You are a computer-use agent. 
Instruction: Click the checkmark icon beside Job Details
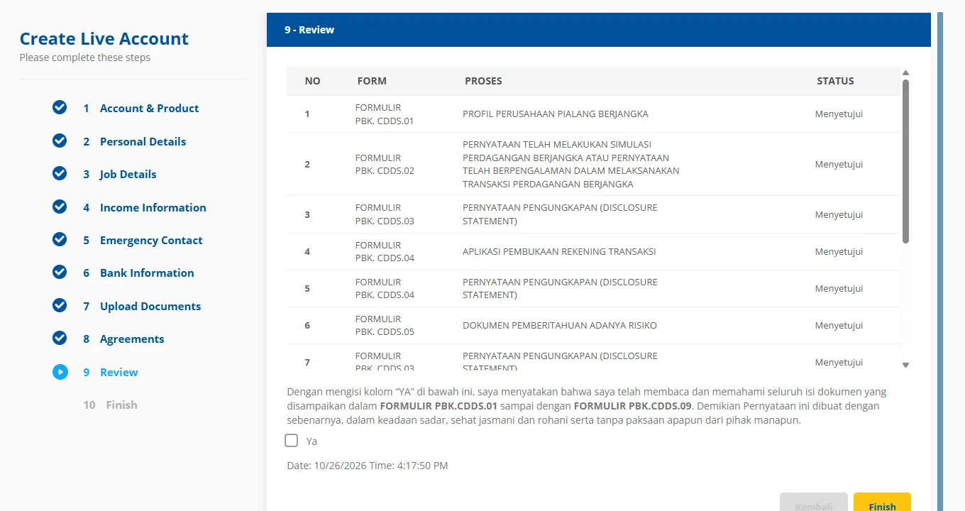click(60, 173)
